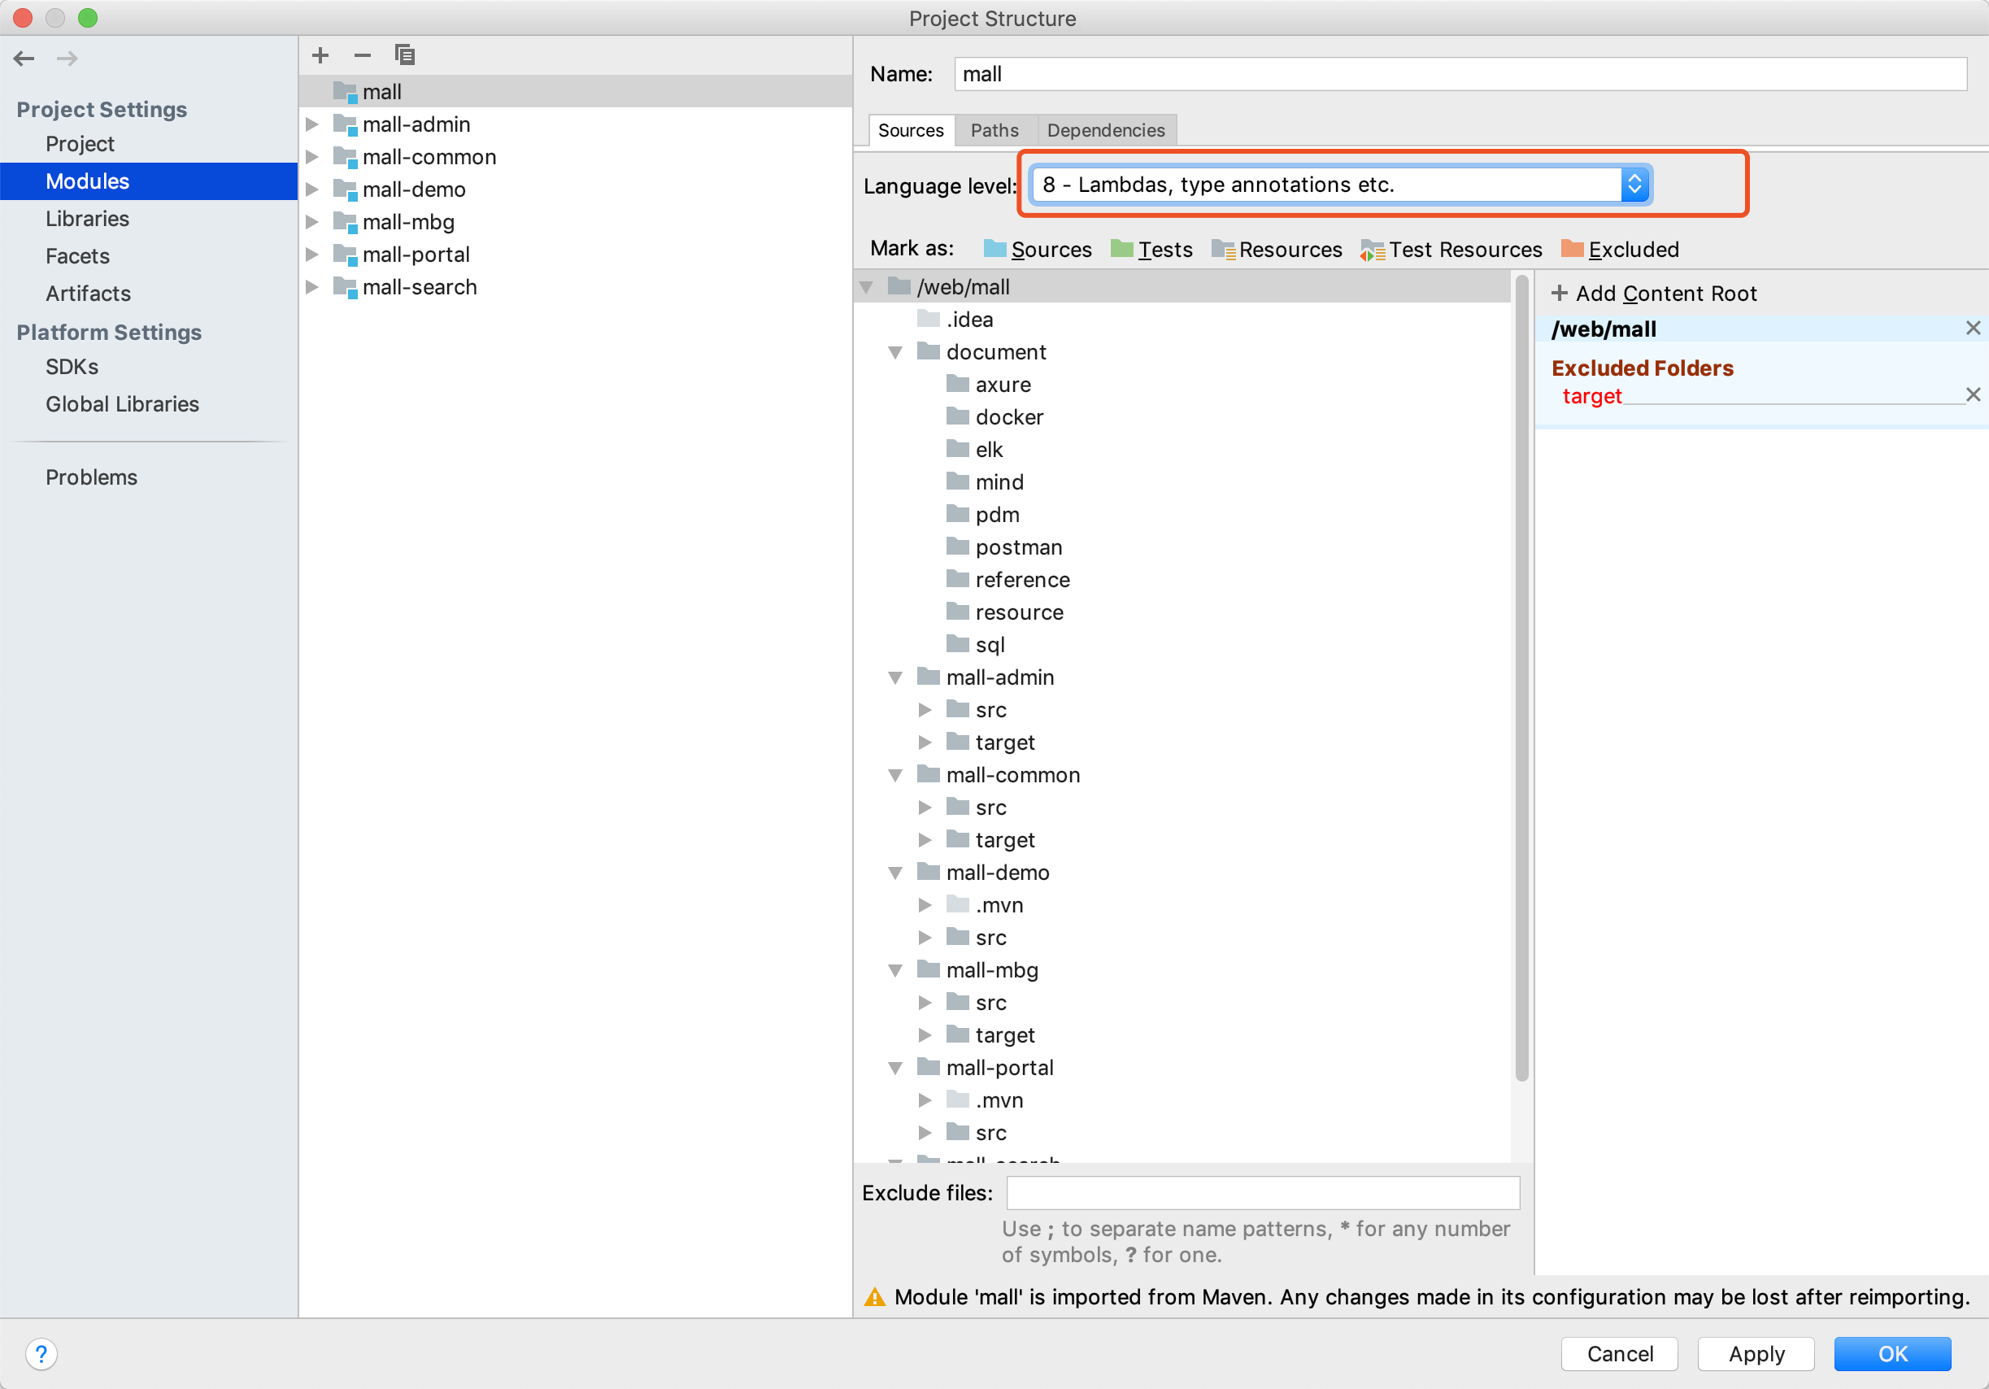The width and height of the screenshot is (1989, 1389).
Task: Mark folder as Excluded
Action: [1619, 250]
